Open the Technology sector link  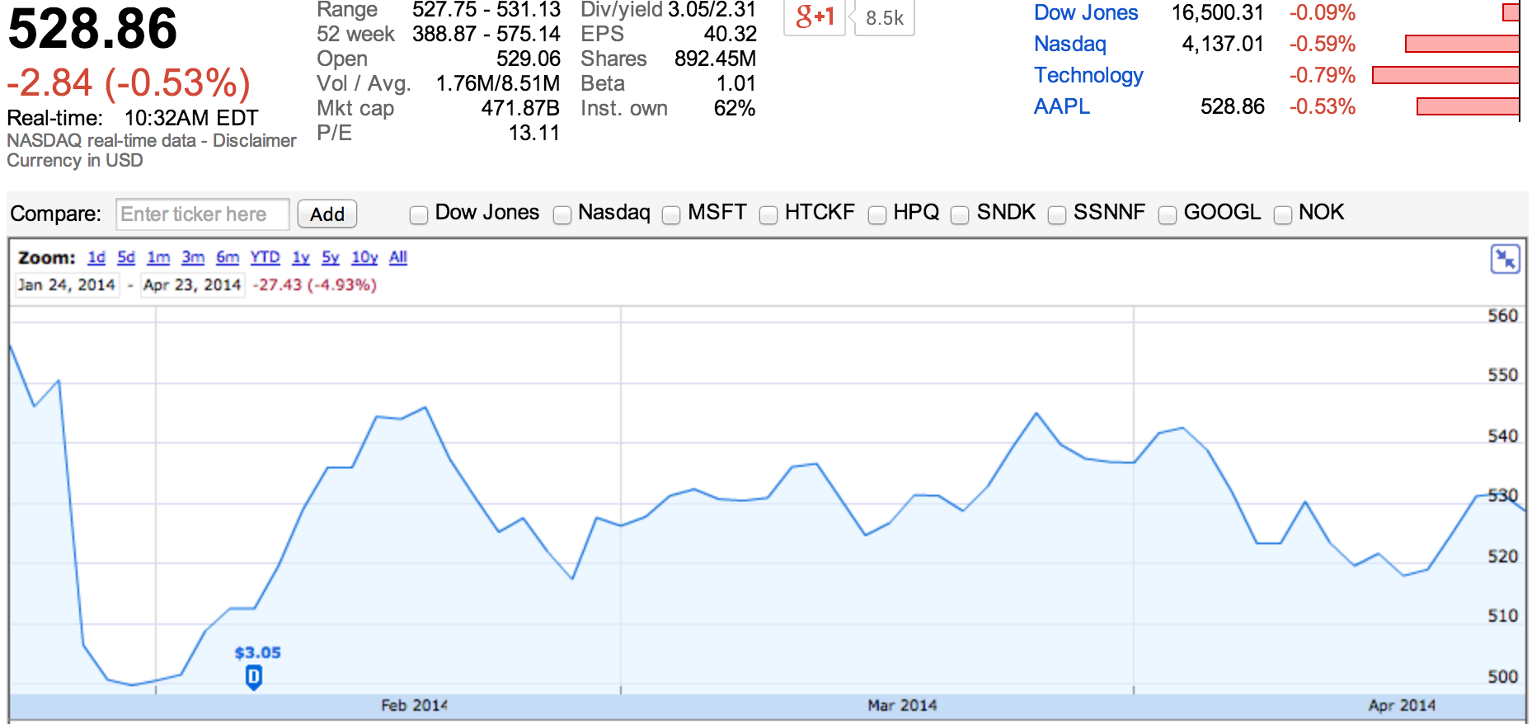pyautogui.click(x=1088, y=75)
